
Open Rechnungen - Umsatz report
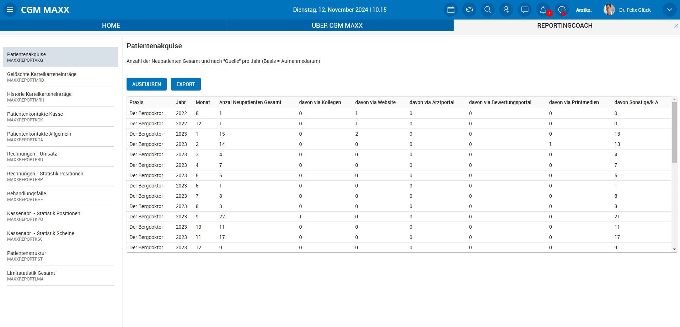[x=60, y=156]
